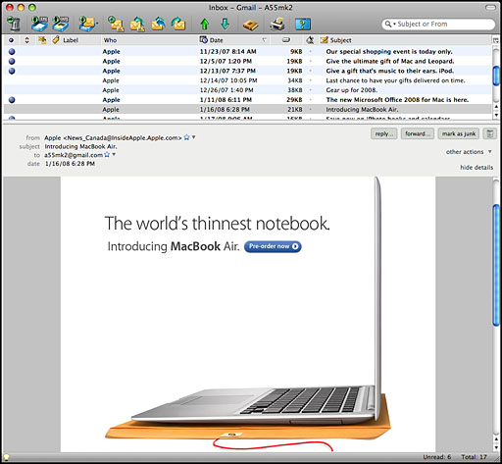This screenshot has width=502, height=464.
Task: Toggle unread dot on 1/11/08 message
Action: 12,100
